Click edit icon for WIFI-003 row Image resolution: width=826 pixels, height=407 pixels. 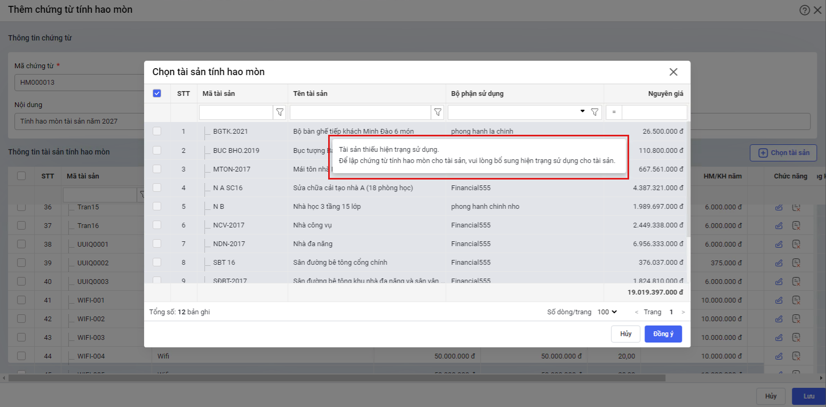tap(779, 337)
